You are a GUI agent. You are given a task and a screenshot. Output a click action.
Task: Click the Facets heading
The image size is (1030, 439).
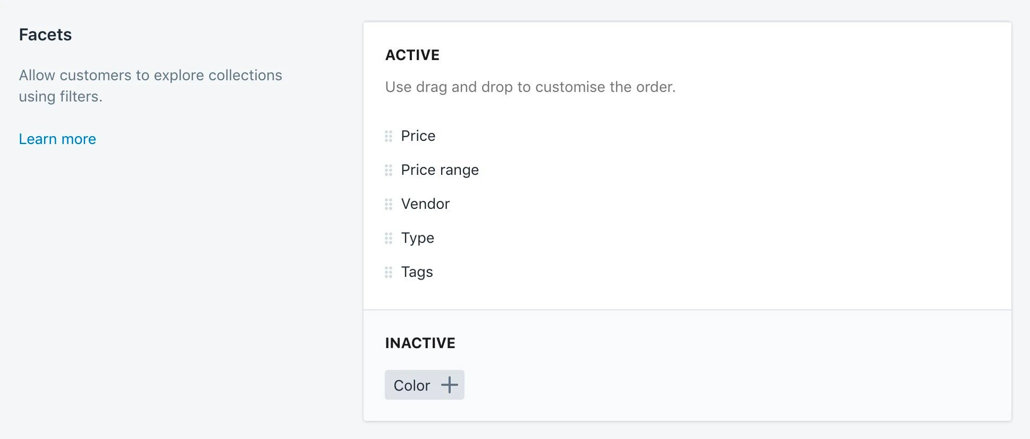tap(45, 34)
